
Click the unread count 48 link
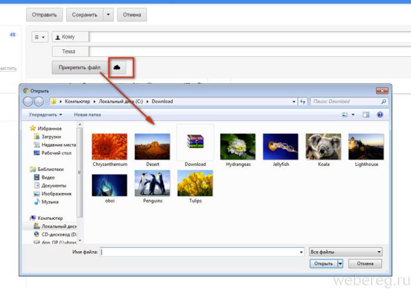[13, 35]
